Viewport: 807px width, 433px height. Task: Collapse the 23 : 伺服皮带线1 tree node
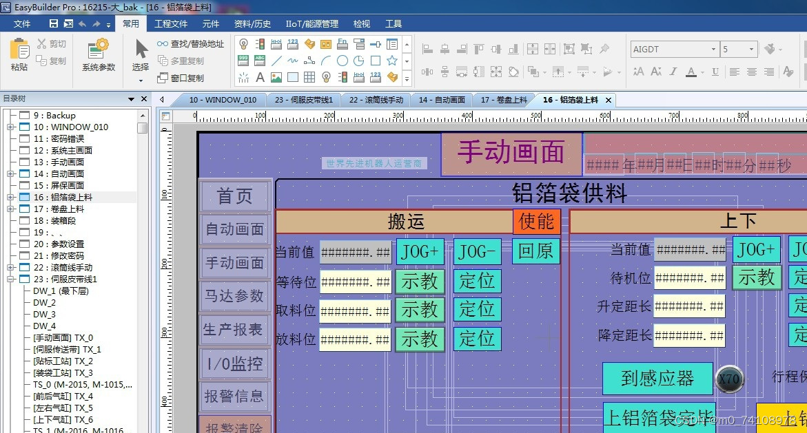[10, 279]
